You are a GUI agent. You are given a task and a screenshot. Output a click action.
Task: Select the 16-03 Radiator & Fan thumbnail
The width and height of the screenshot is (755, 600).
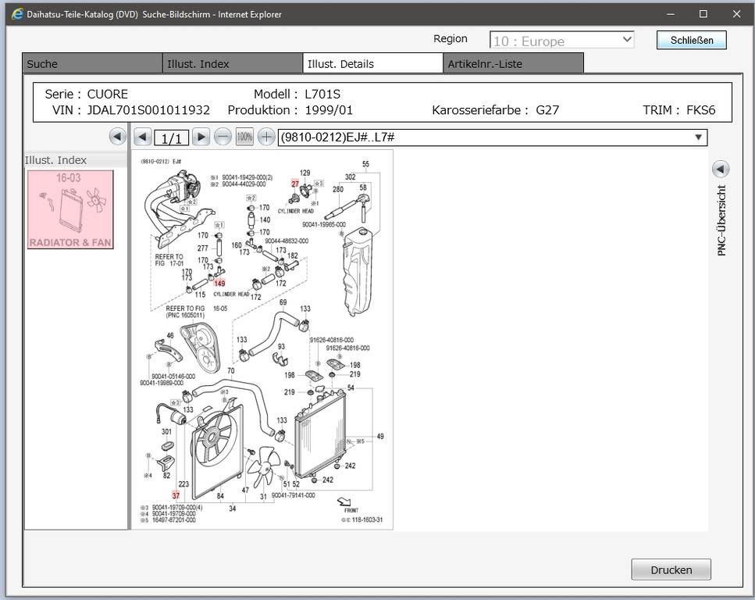point(70,209)
